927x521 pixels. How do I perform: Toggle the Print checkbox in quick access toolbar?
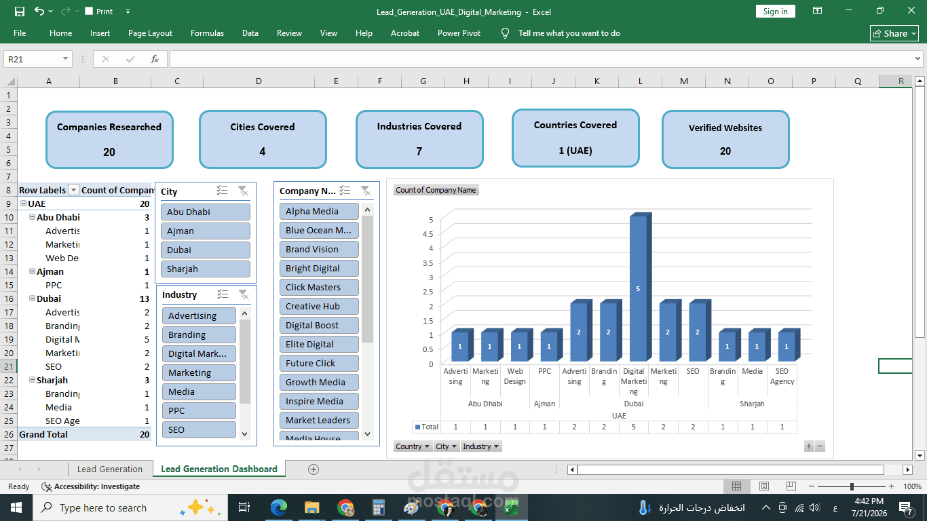(89, 12)
